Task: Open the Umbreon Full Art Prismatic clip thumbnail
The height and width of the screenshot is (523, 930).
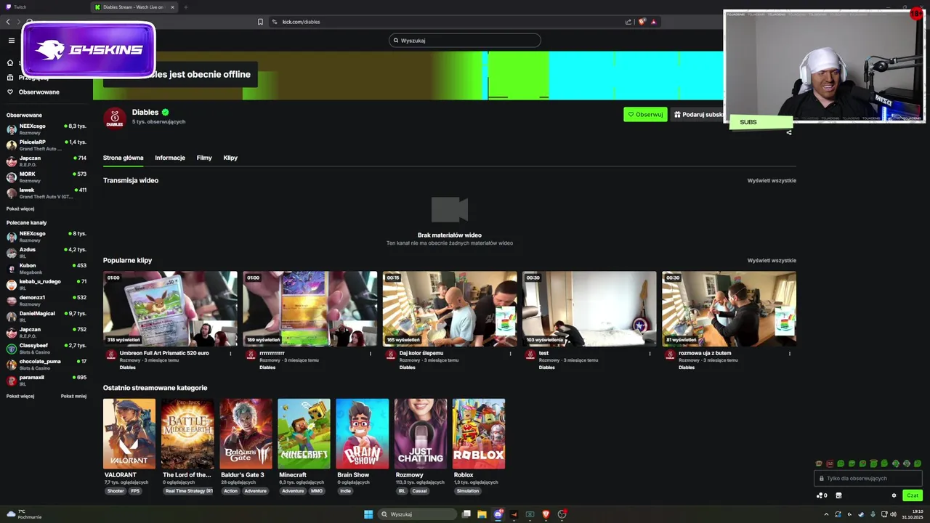Action: click(170, 309)
